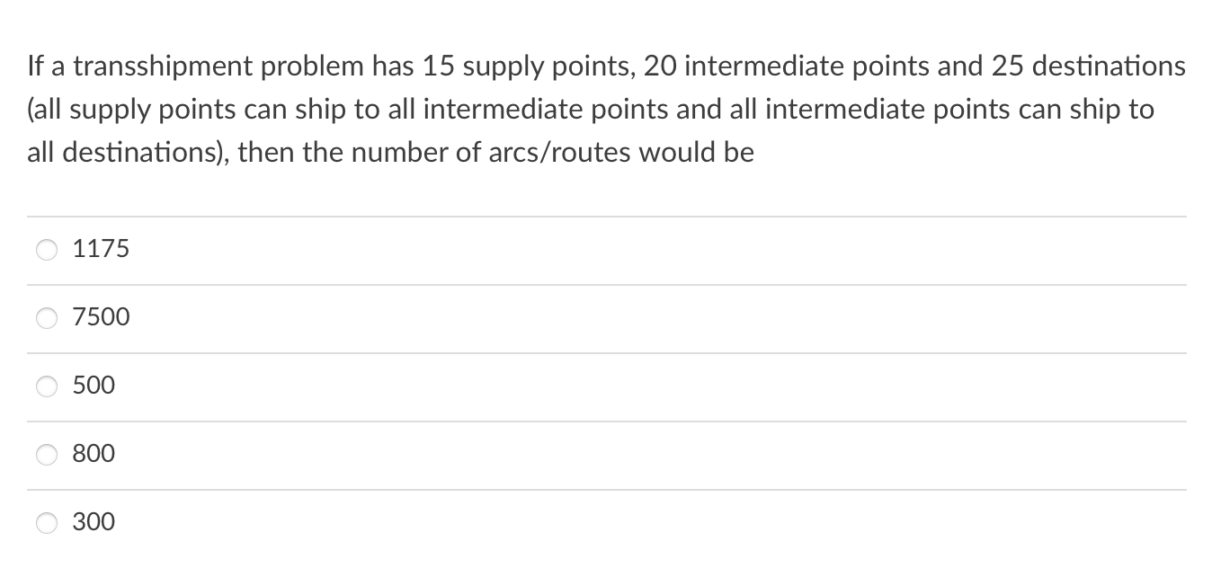The image size is (1221, 577).
Task: Click the row containing 800
Action: pos(360,455)
